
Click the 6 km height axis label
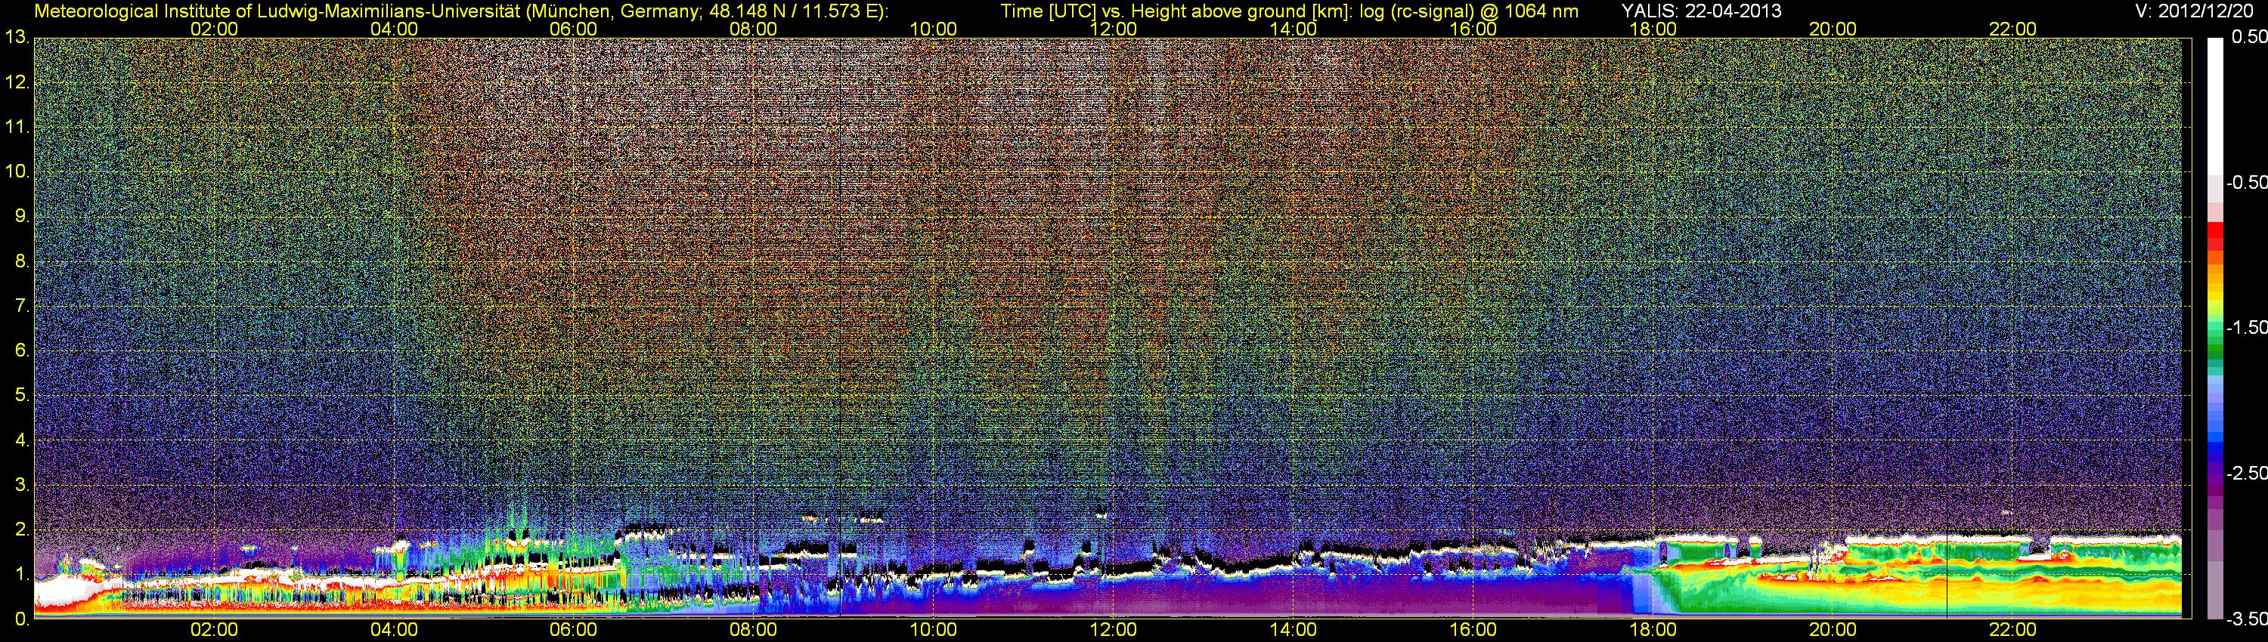21,350
